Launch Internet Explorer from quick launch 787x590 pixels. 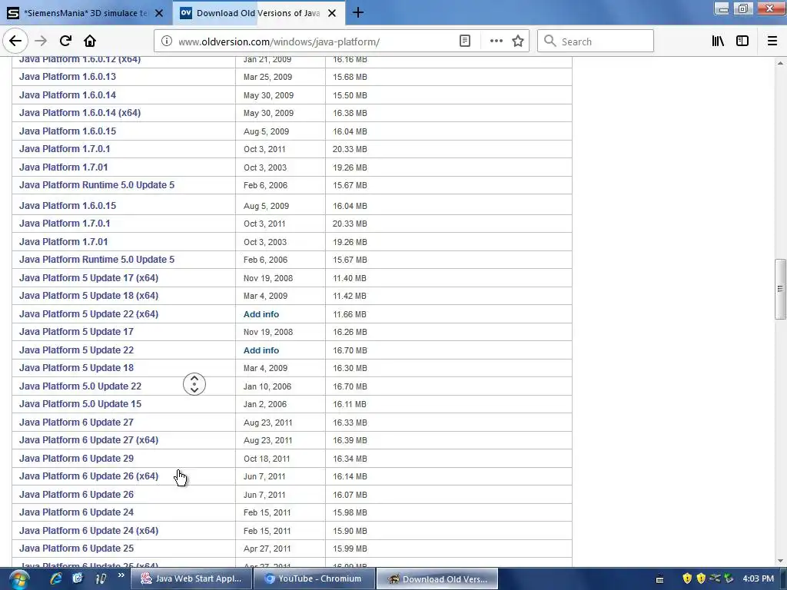click(x=55, y=578)
